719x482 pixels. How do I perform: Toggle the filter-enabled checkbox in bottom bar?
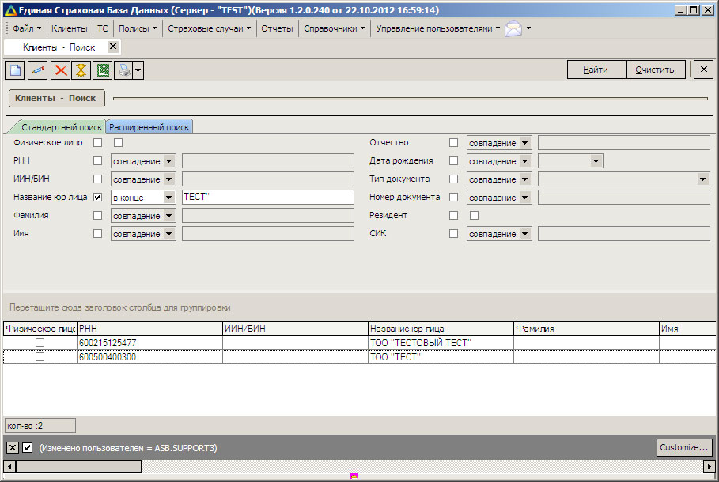tap(27, 448)
